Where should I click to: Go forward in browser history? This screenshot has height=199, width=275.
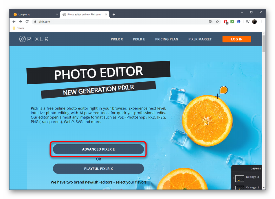coord(21,22)
